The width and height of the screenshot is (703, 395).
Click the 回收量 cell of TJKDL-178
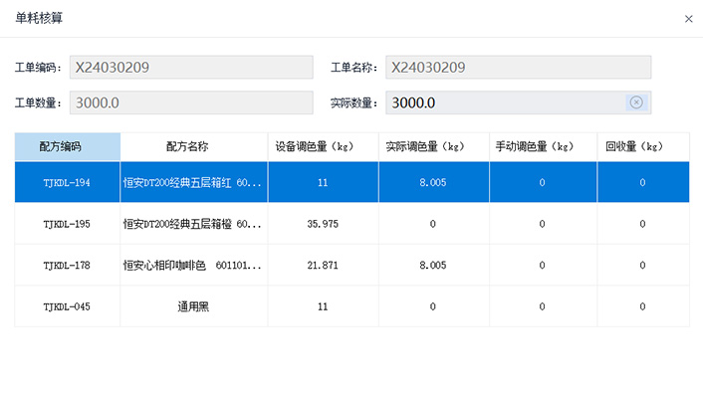tap(643, 265)
